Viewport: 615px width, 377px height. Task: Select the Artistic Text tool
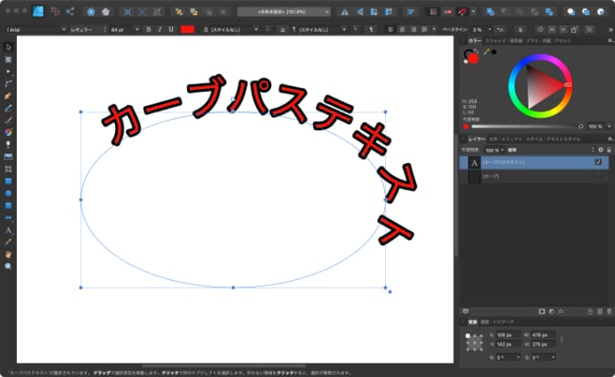tap(8, 229)
